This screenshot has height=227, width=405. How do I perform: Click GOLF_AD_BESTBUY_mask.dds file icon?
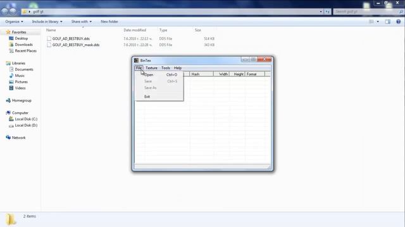(49, 45)
